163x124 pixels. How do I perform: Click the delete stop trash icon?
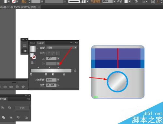click(75, 71)
